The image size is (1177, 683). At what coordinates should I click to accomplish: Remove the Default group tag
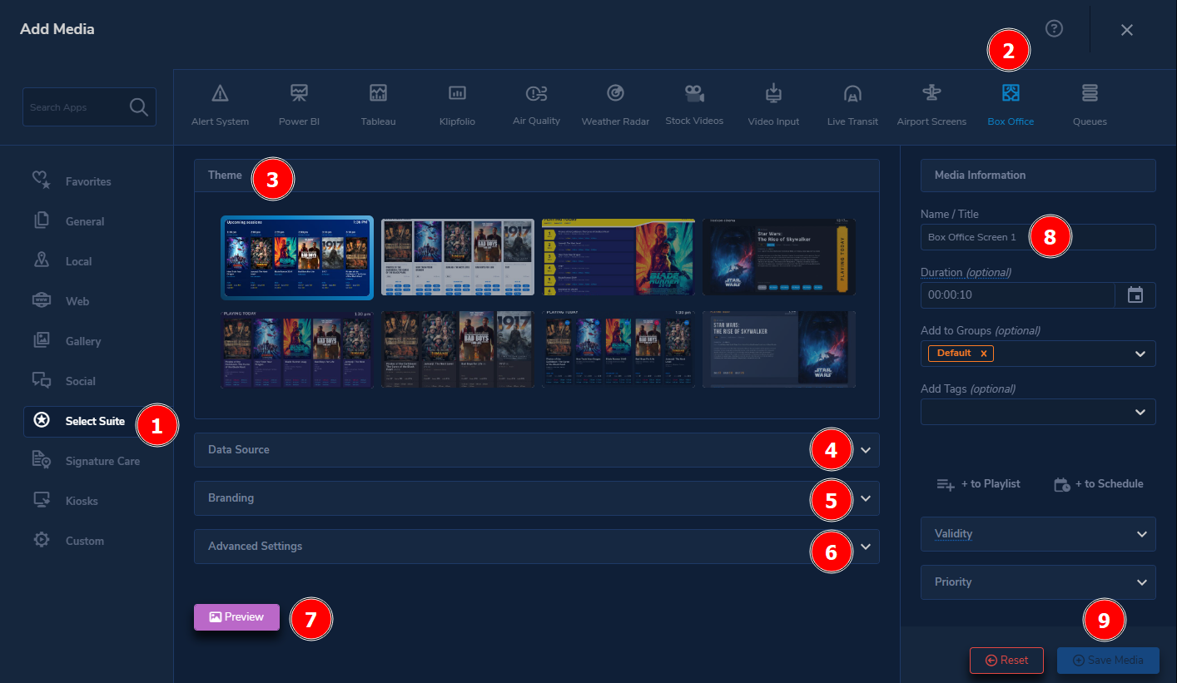(983, 354)
